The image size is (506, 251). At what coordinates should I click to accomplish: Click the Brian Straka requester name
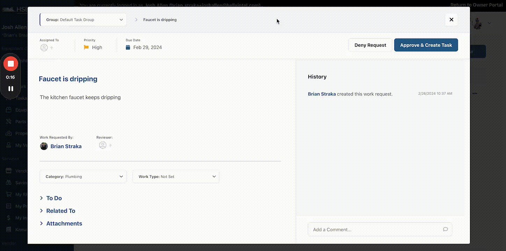[x=66, y=146]
